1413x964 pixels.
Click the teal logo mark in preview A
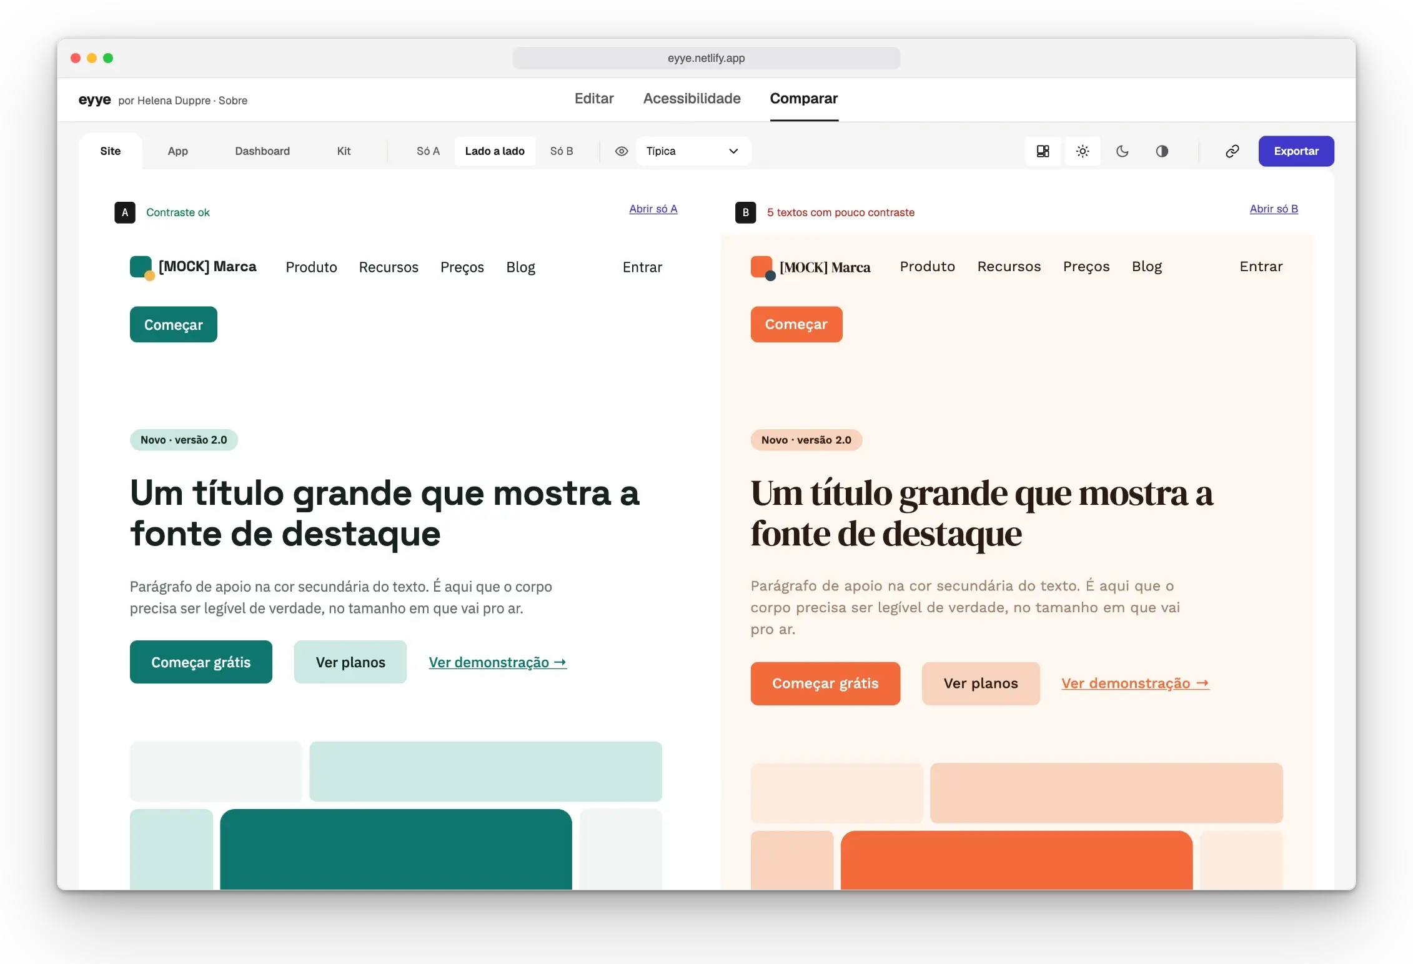click(142, 267)
